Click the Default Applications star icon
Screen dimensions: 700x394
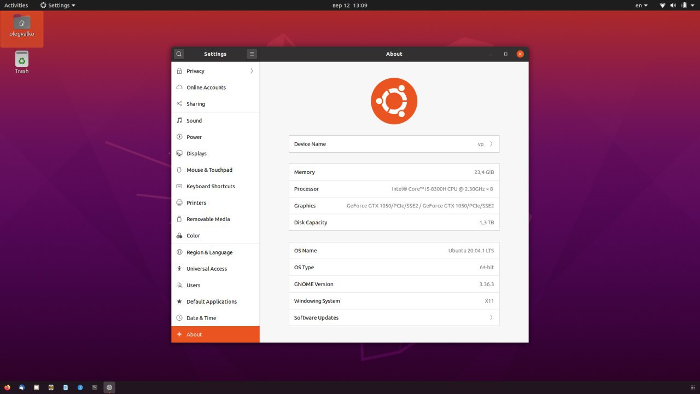tap(179, 302)
